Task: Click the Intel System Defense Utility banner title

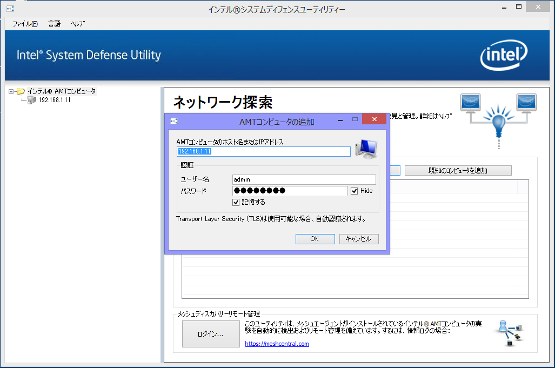Action: tap(89, 55)
